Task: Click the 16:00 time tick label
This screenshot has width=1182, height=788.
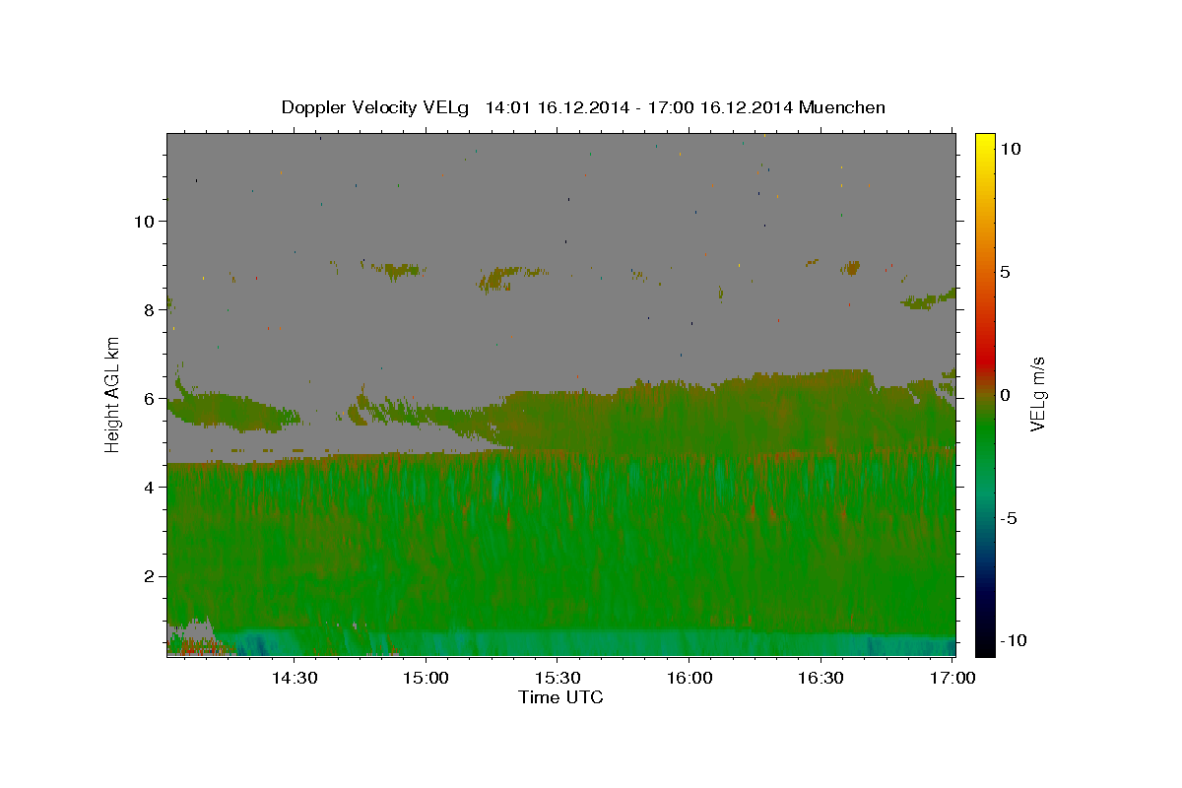Action: pos(689,678)
